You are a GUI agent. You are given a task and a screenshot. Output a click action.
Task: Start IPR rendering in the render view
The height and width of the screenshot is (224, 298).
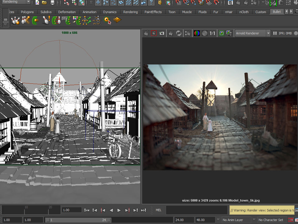170,33
